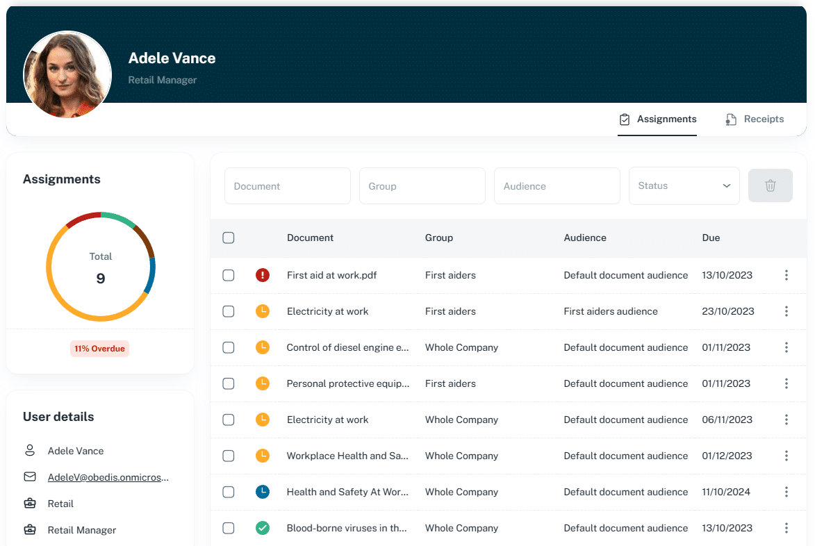Open the actions menu for Personal protective equipment row
815x546 pixels.
[x=786, y=383]
